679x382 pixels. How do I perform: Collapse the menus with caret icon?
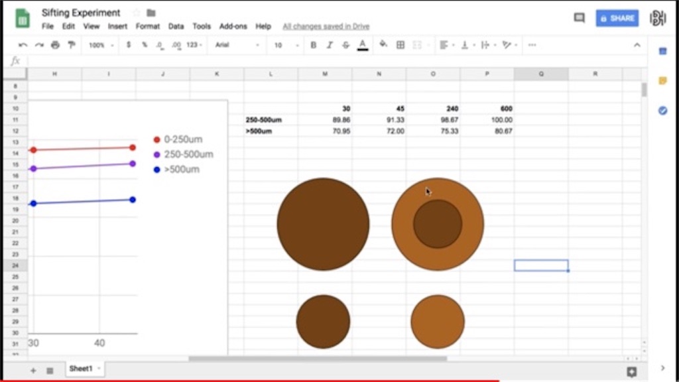tap(637, 45)
